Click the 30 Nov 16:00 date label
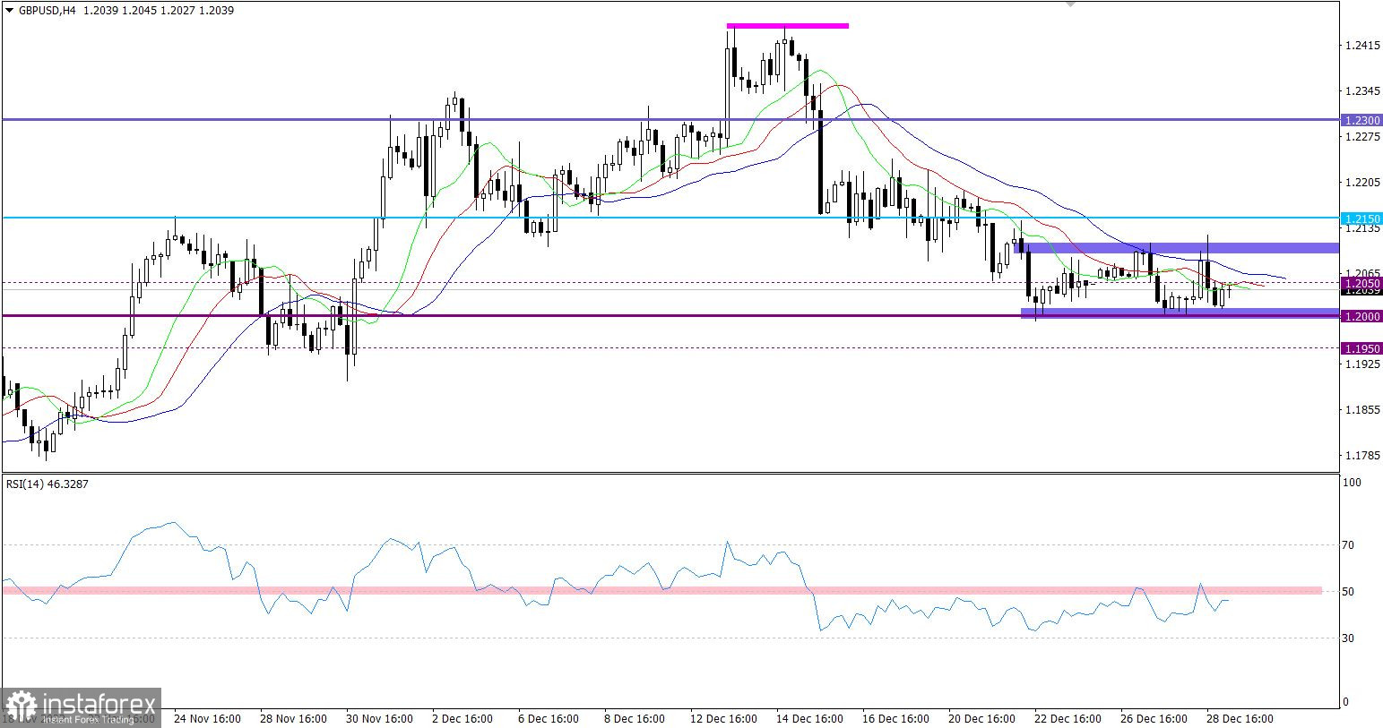 coord(378,718)
